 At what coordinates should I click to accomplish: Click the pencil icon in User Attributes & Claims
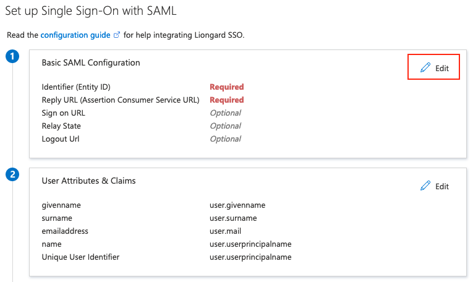(x=425, y=186)
